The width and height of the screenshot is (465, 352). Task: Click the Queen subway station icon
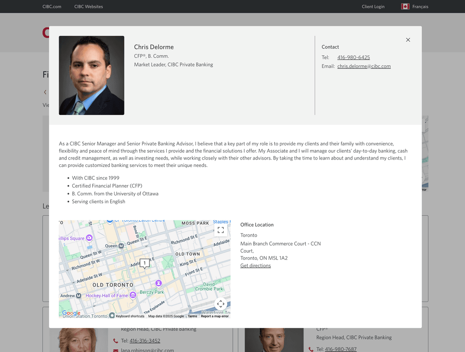(121, 246)
